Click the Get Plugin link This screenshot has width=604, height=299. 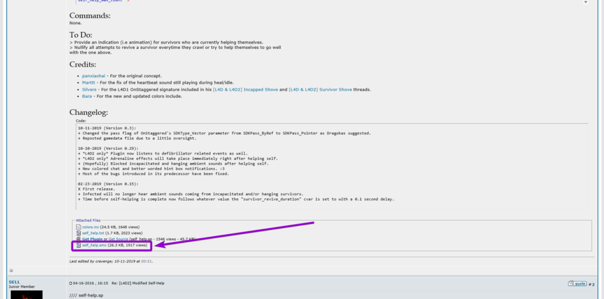[92, 239]
